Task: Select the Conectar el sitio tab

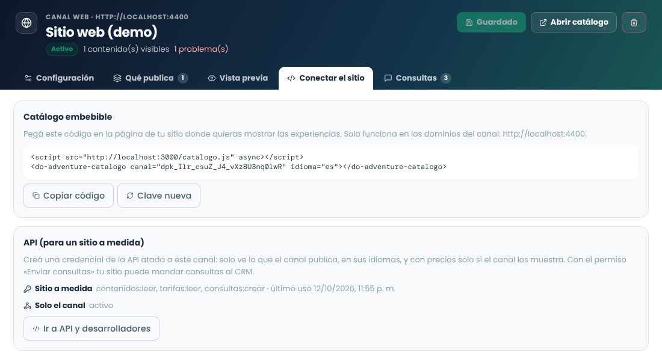Action: click(x=326, y=78)
